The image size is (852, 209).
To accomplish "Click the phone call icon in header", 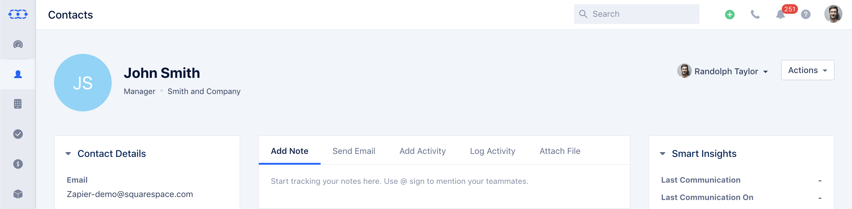I will [x=755, y=14].
